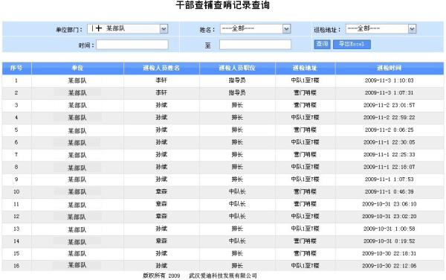Select the timestamp 2009-11-1 22:25:33
Screen dimensions: 446x280
click(x=389, y=155)
